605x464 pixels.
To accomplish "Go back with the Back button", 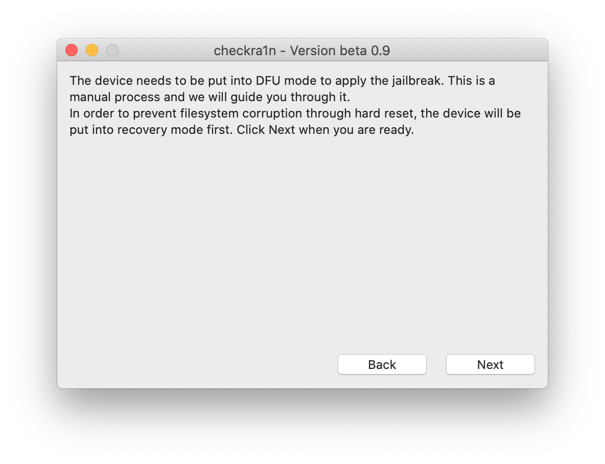I will coord(382,364).
